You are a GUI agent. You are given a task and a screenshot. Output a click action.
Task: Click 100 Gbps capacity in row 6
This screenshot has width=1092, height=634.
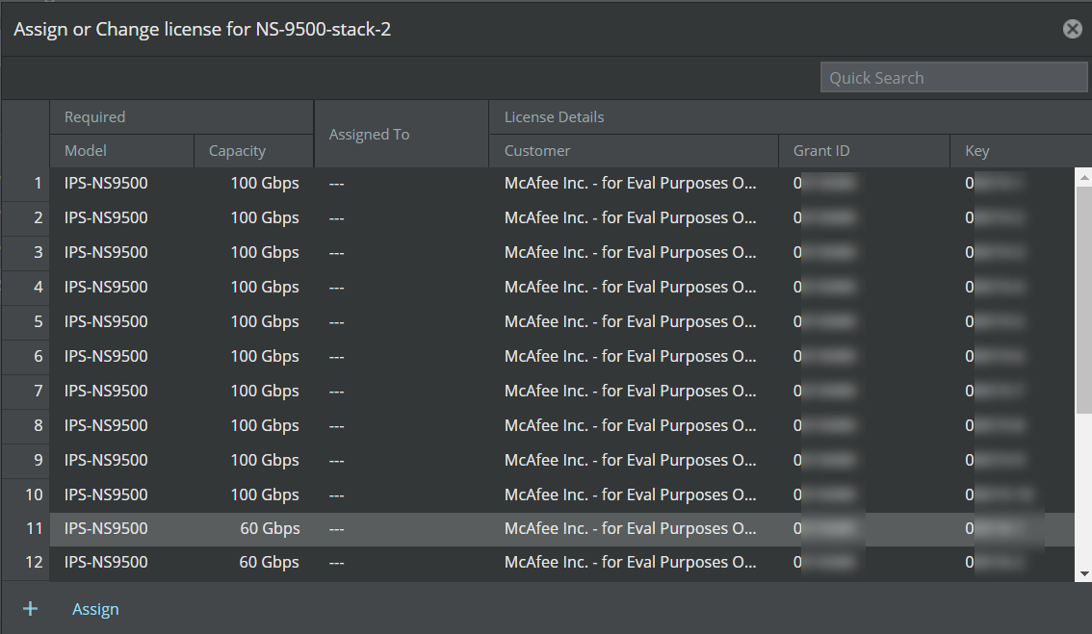coord(265,356)
